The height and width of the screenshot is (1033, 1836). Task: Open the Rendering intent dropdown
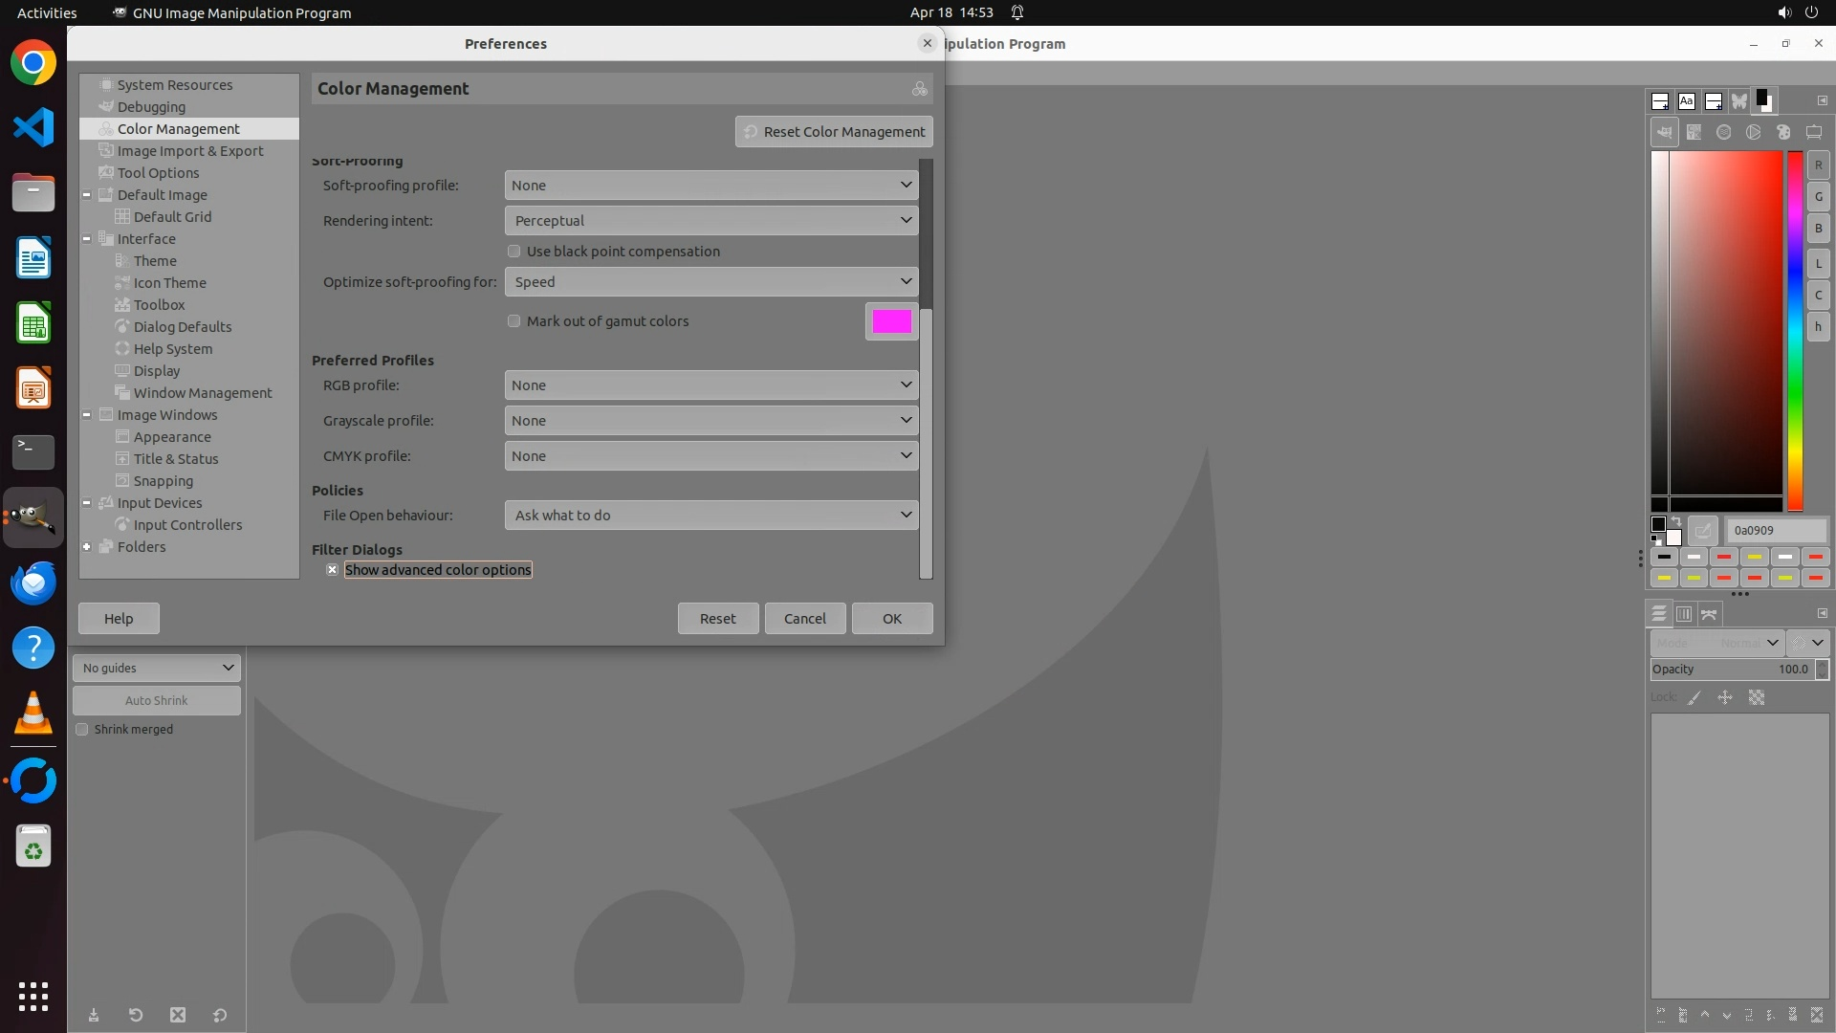click(710, 221)
